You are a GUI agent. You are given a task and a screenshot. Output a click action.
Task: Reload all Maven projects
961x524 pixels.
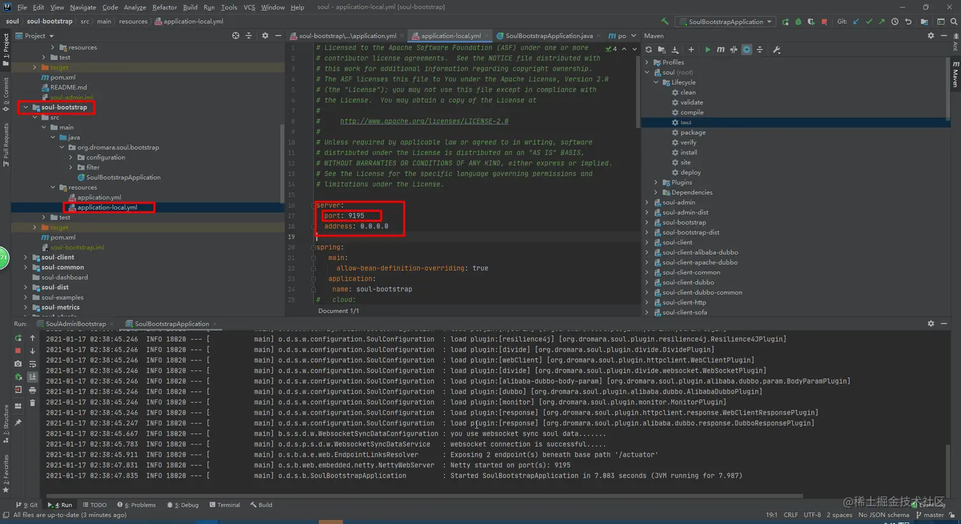(x=648, y=50)
